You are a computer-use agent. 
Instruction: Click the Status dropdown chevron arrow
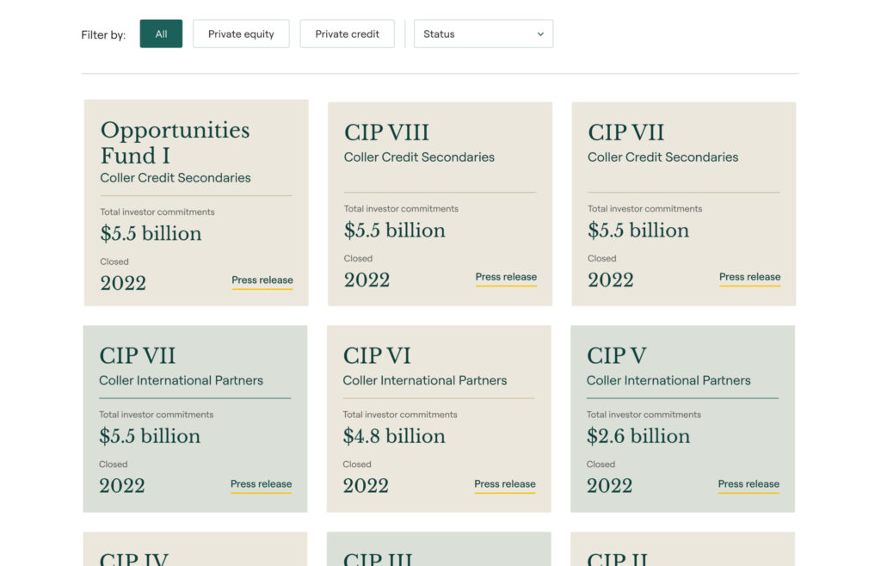point(540,34)
